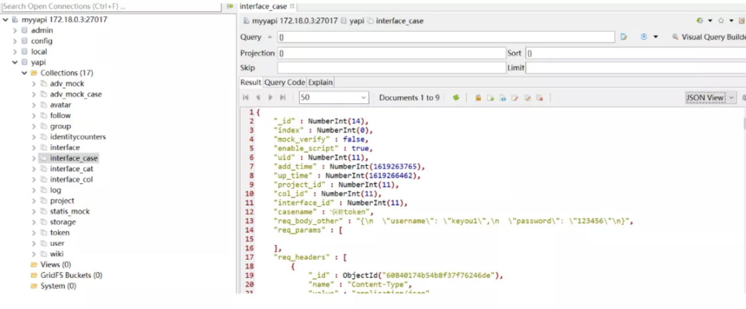Go to the first page of results
Image resolution: width=746 pixels, height=309 pixels.
(x=246, y=98)
